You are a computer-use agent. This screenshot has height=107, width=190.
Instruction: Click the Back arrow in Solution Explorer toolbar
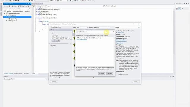[x=5, y=6]
